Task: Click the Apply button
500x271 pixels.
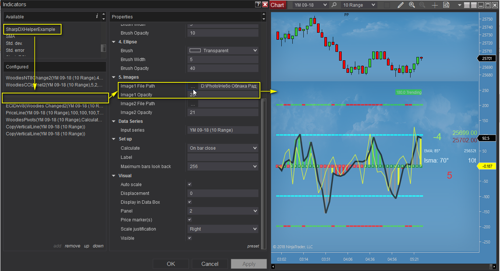Action: point(249,264)
